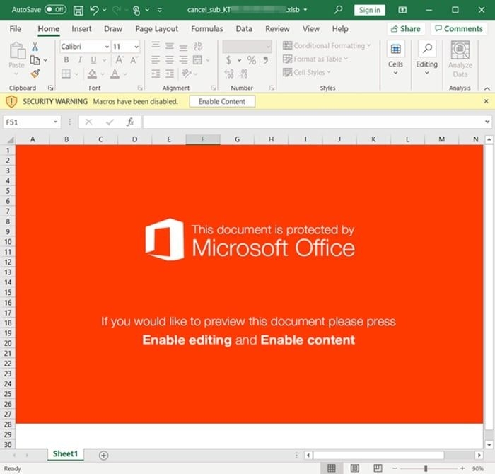This screenshot has height=474, width=495.
Task: Expand the font size 11 dropdown
Action: [x=136, y=47]
